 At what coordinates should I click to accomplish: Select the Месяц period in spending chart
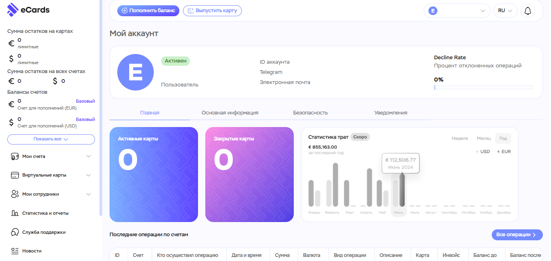483,138
